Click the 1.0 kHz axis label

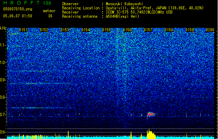click(x=3, y=63)
